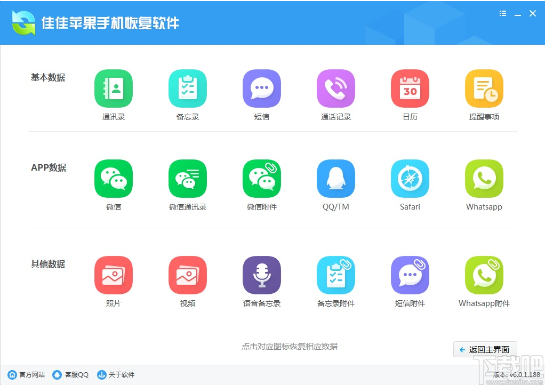
Task: Click the 基本数据 section label
Action: coord(48,77)
